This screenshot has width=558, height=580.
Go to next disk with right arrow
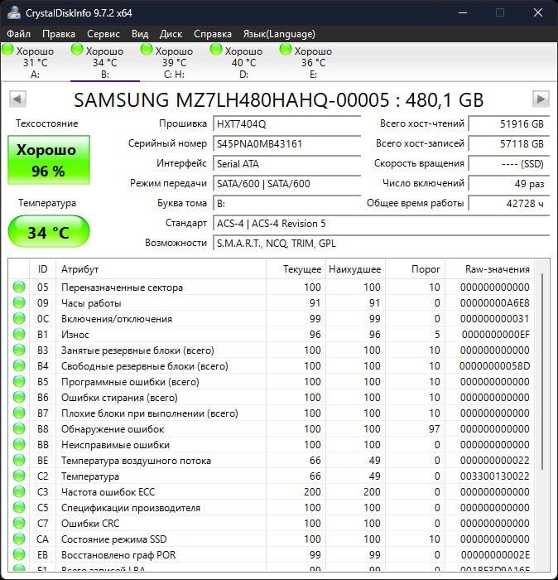point(541,99)
